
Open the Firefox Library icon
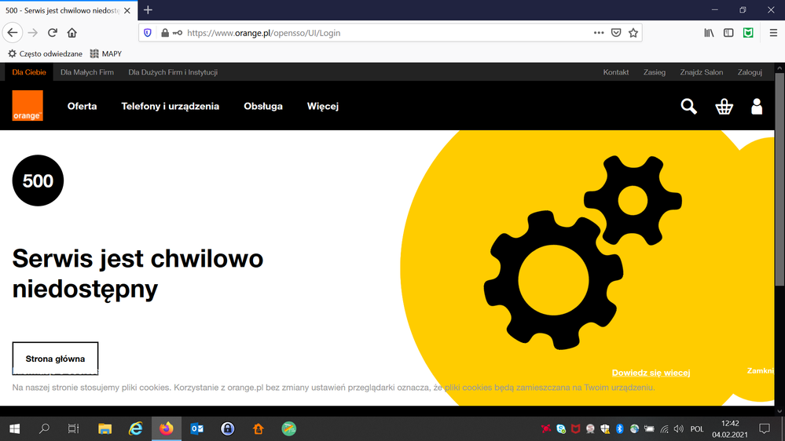(x=709, y=33)
